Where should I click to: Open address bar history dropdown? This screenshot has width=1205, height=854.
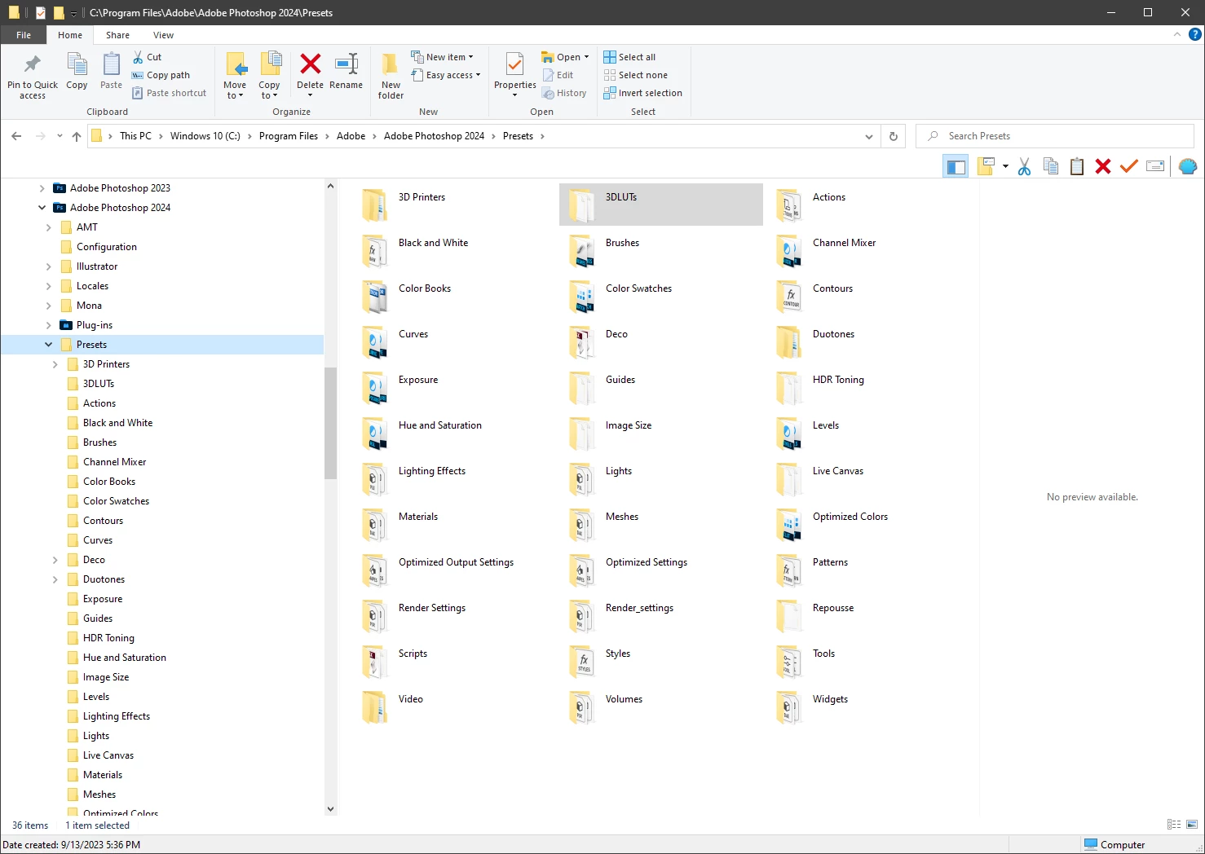[869, 136]
